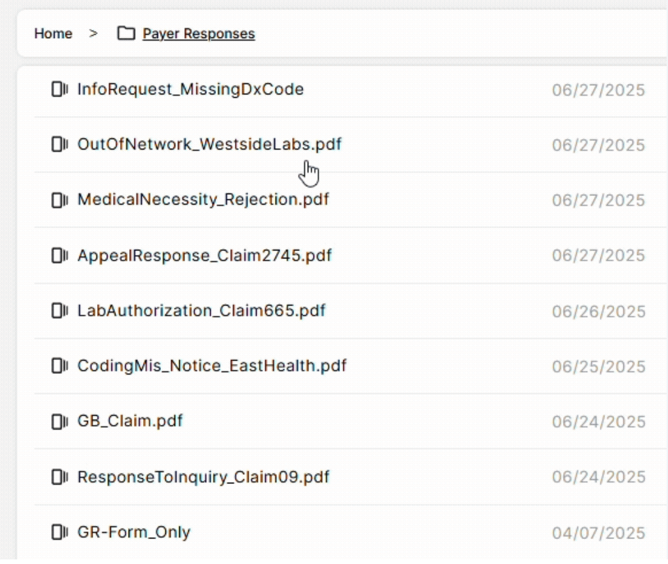Open OutOfNetwork_WestsideLabs.pdf document
668x564 pixels.
pyautogui.click(x=209, y=144)
